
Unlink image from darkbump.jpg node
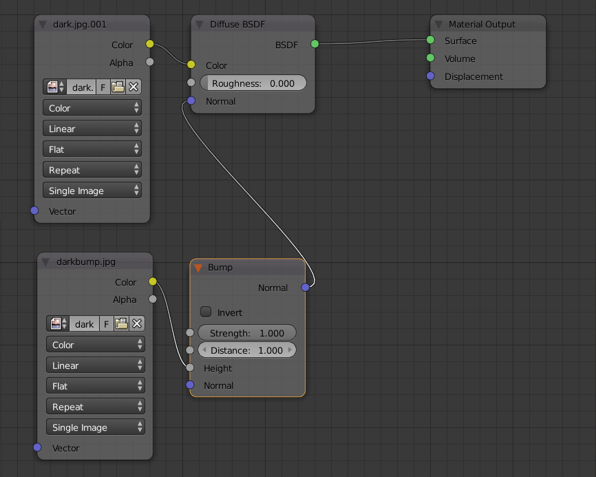(137, 324)
